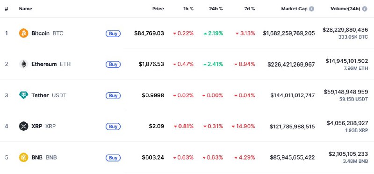Buy Bitcoin using its Buy button
The image size is (374, 174).
(x=113, y=33)
